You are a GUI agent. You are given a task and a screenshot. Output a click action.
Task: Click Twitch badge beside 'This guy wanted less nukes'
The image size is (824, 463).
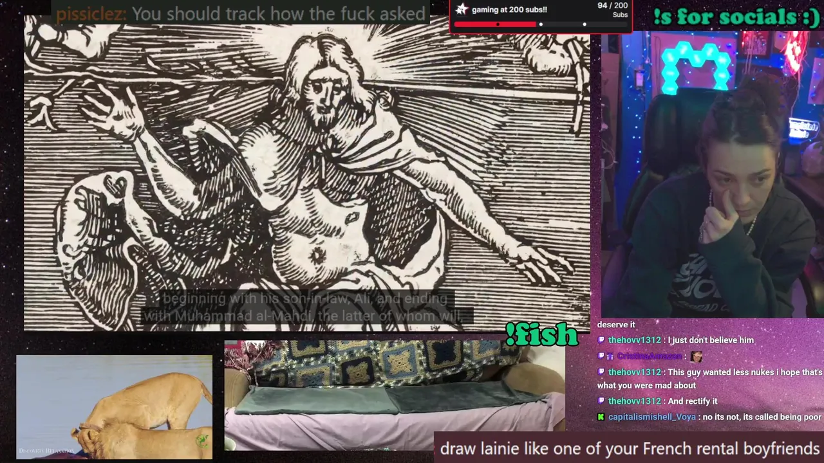coord(601,372)
